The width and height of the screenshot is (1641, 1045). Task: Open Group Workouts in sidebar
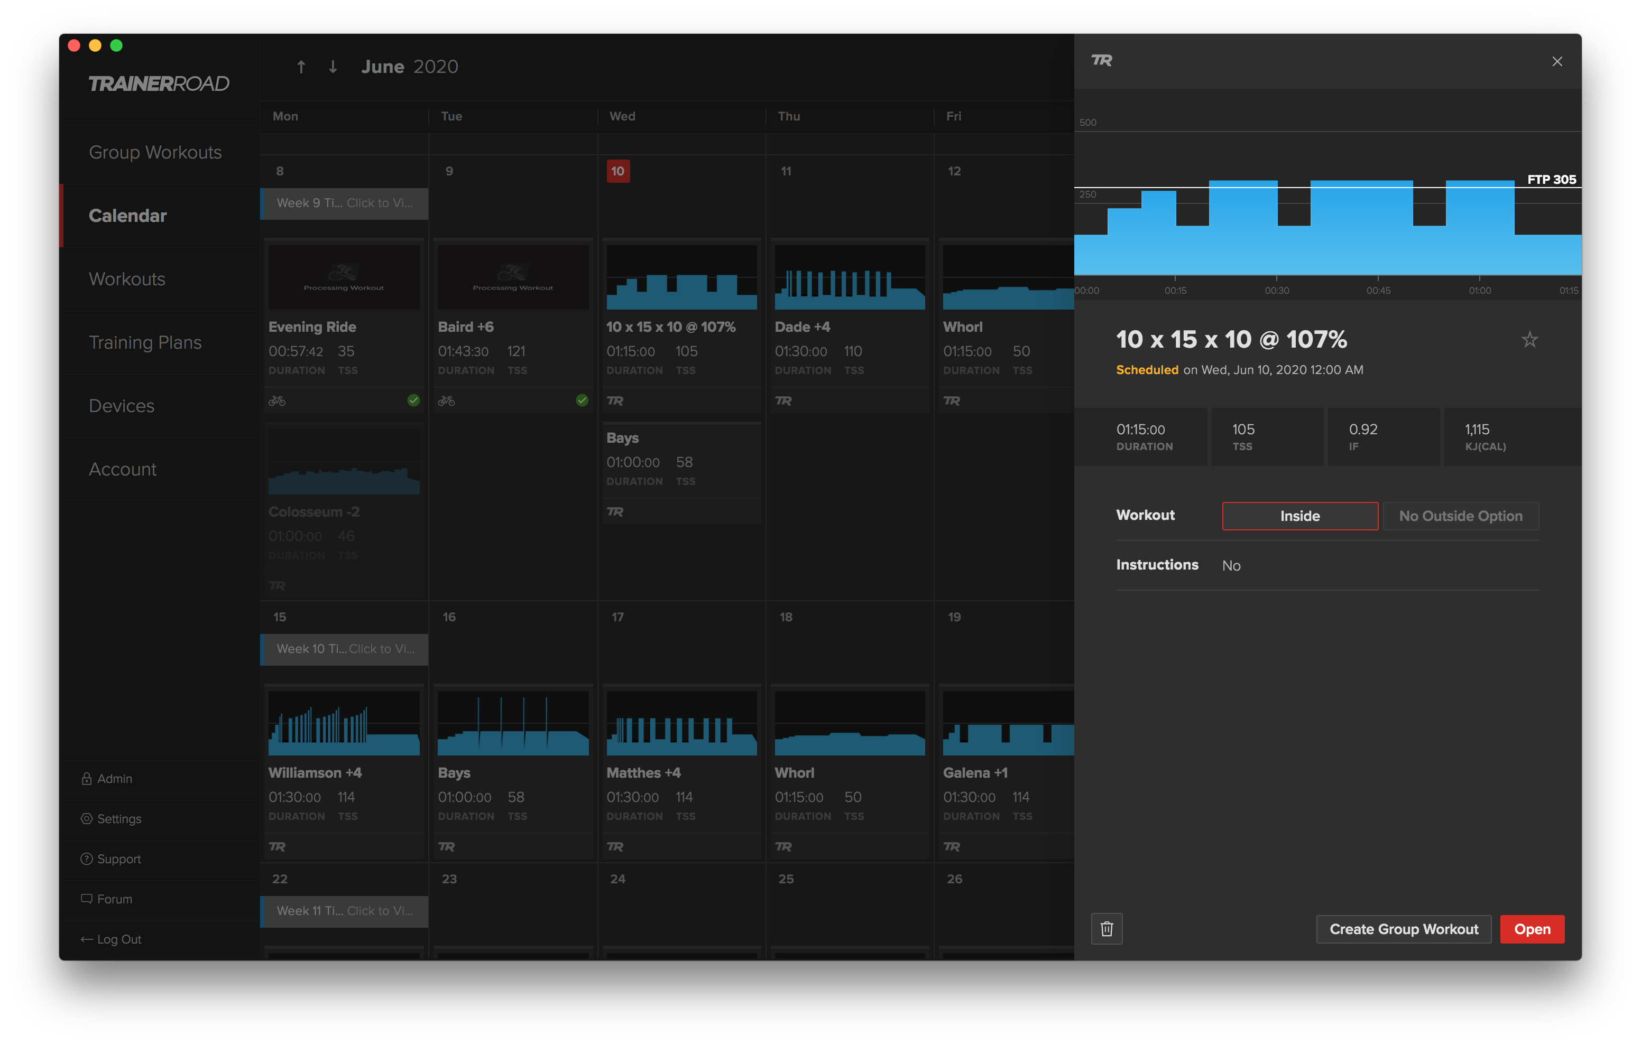point(155,153)
